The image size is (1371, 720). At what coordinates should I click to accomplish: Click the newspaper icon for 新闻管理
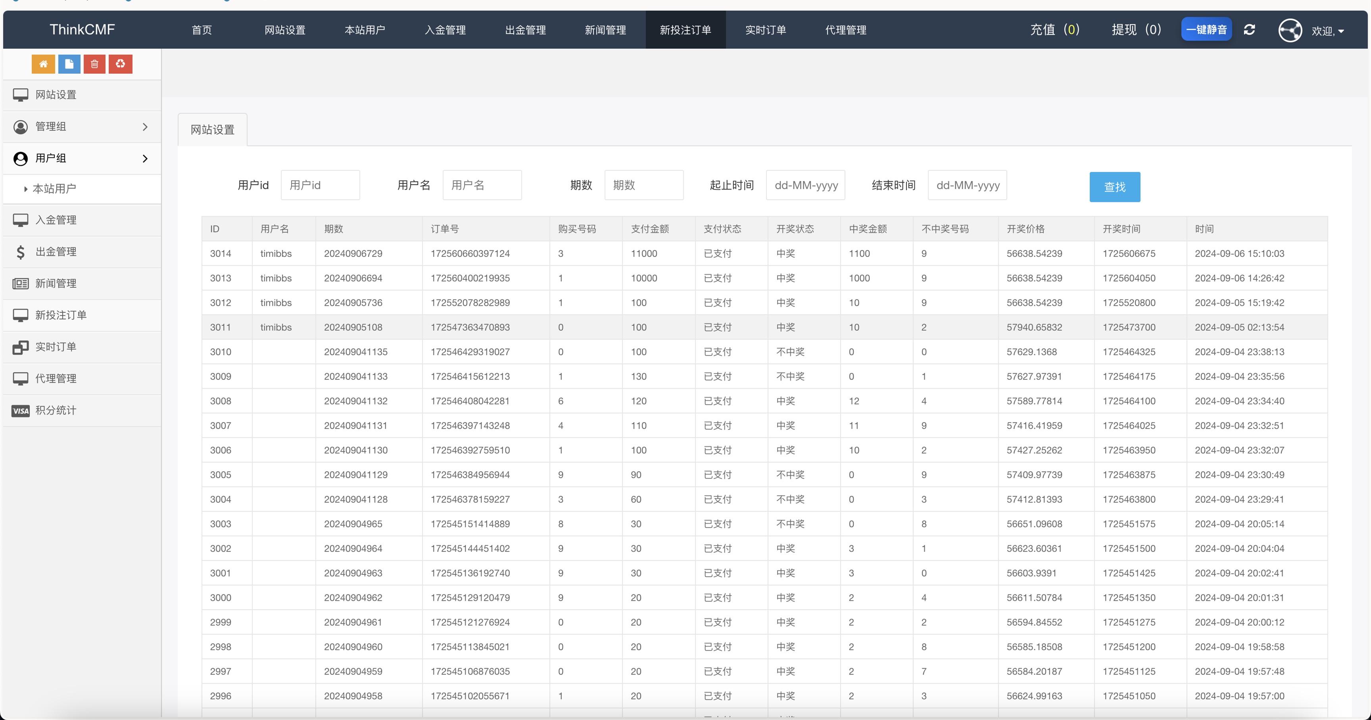[x=21, y=283]
